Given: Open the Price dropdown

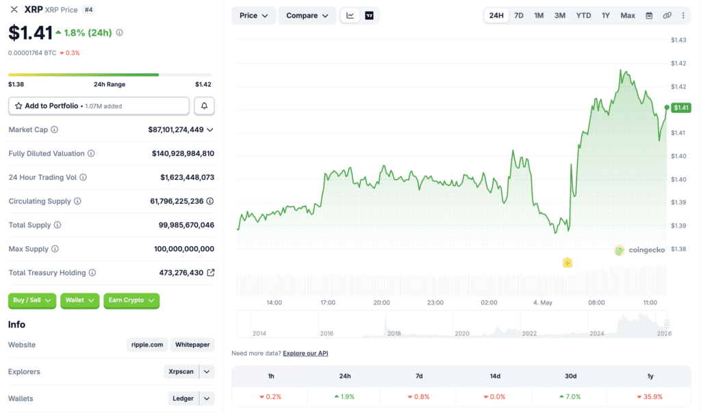Looking at the screenshot, I should (253, 16).
